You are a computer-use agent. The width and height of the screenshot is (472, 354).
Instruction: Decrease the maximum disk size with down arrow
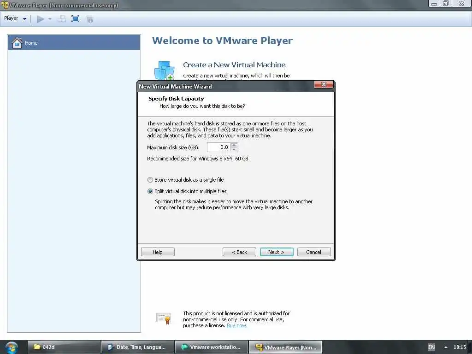pyautogui.click(x=234, y=150)
